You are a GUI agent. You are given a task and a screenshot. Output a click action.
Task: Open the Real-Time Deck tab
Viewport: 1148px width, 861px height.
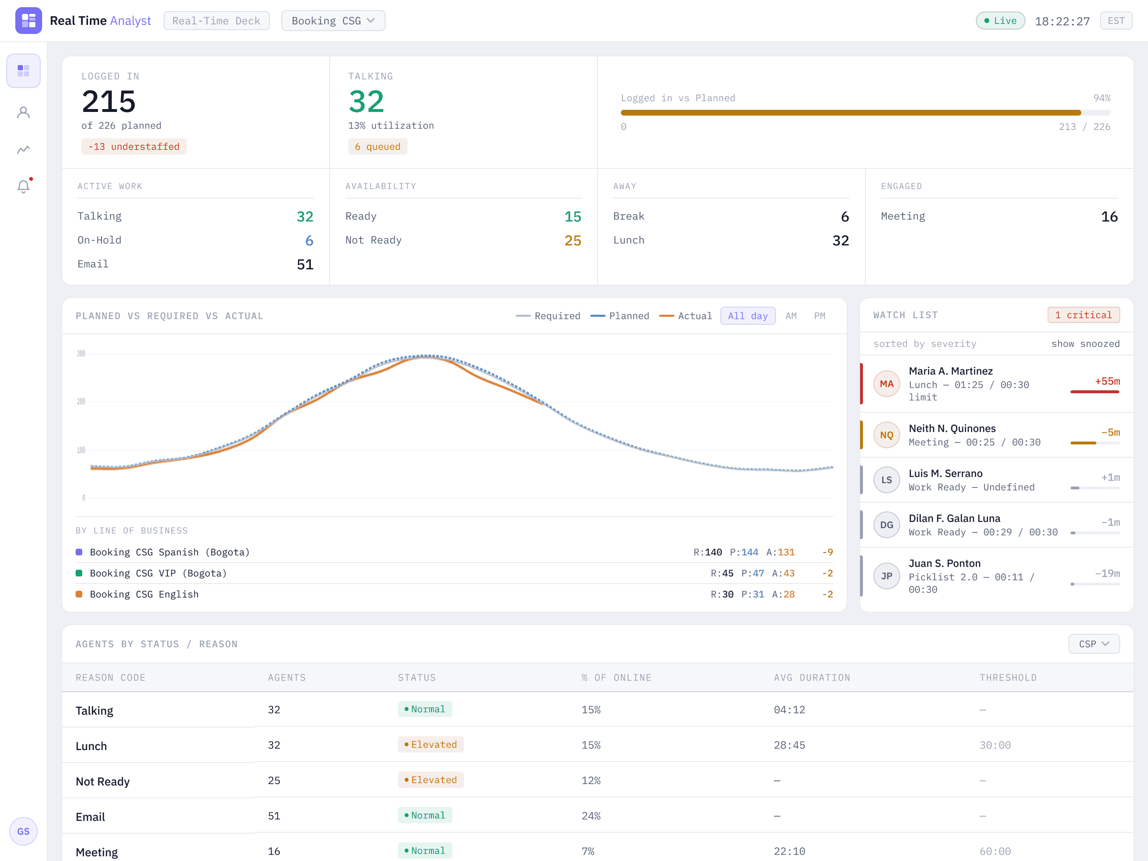pyautogui.click(x=216, y=21)
